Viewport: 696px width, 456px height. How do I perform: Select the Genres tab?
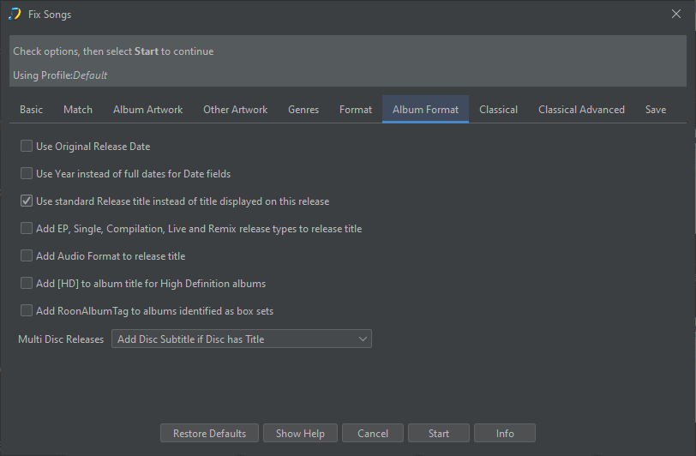click(303, 110)
